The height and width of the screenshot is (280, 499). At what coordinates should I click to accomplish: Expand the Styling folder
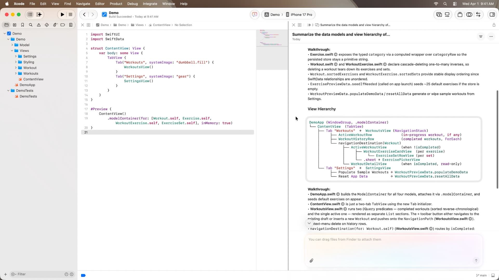[x=16, y=62]
